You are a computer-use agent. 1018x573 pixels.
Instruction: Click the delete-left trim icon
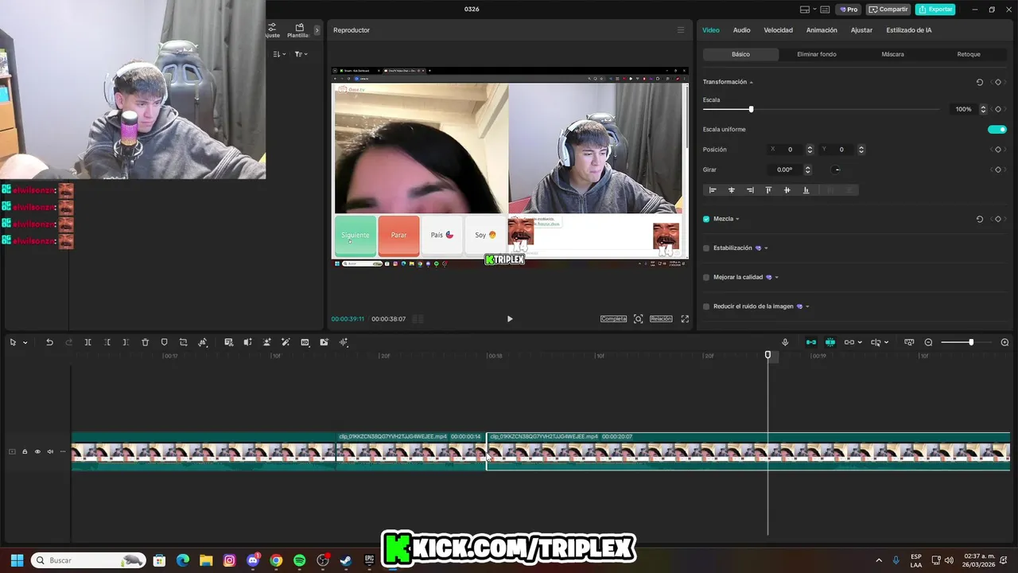[x=107, y=342]
